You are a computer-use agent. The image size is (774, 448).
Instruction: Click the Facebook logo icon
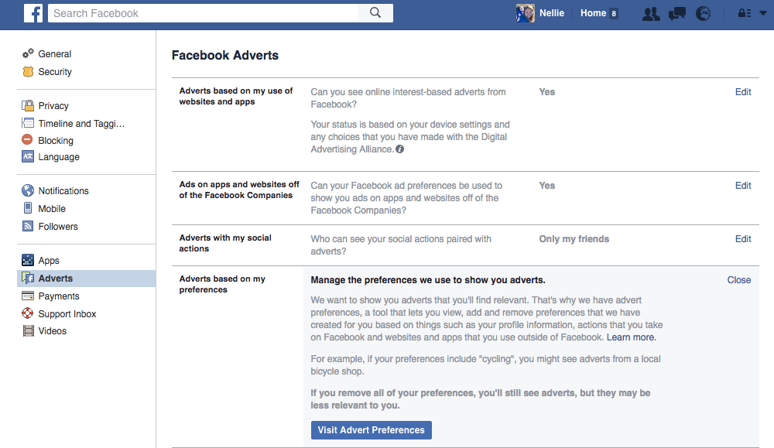pyautogui.click(x=33, y=13)
